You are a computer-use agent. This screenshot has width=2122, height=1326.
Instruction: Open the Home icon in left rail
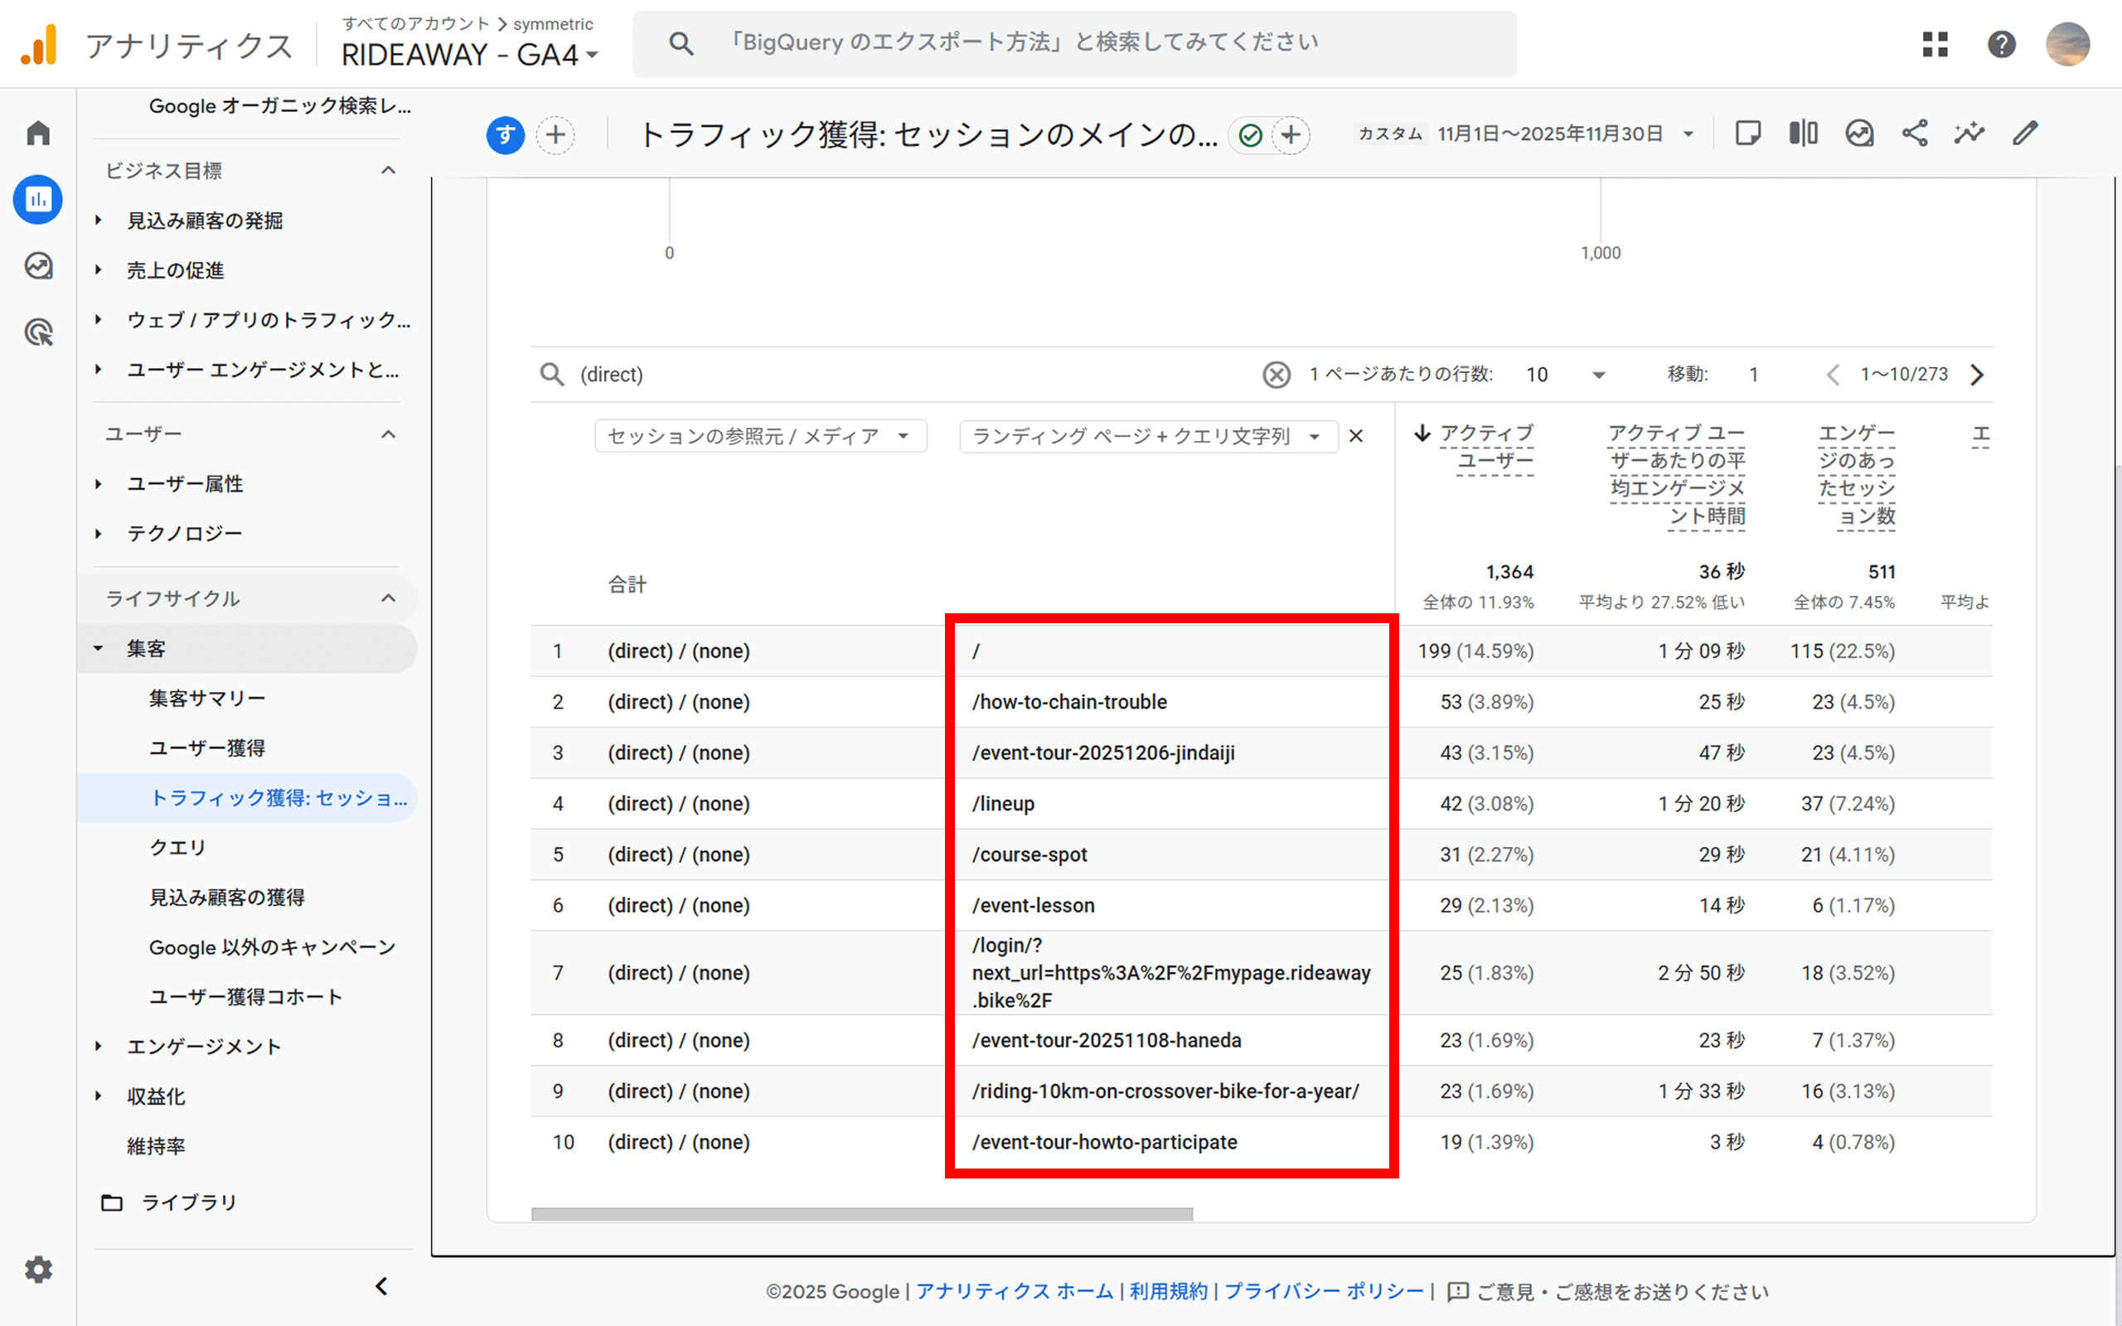point(37,133)
